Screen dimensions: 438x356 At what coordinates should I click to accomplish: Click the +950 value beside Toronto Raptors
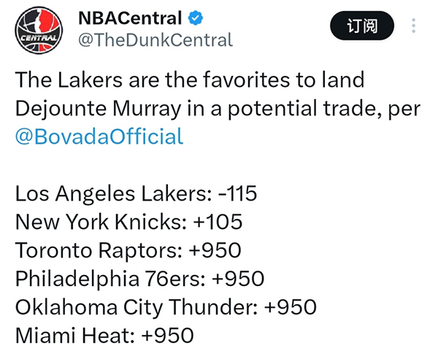(x=215, y=250)
